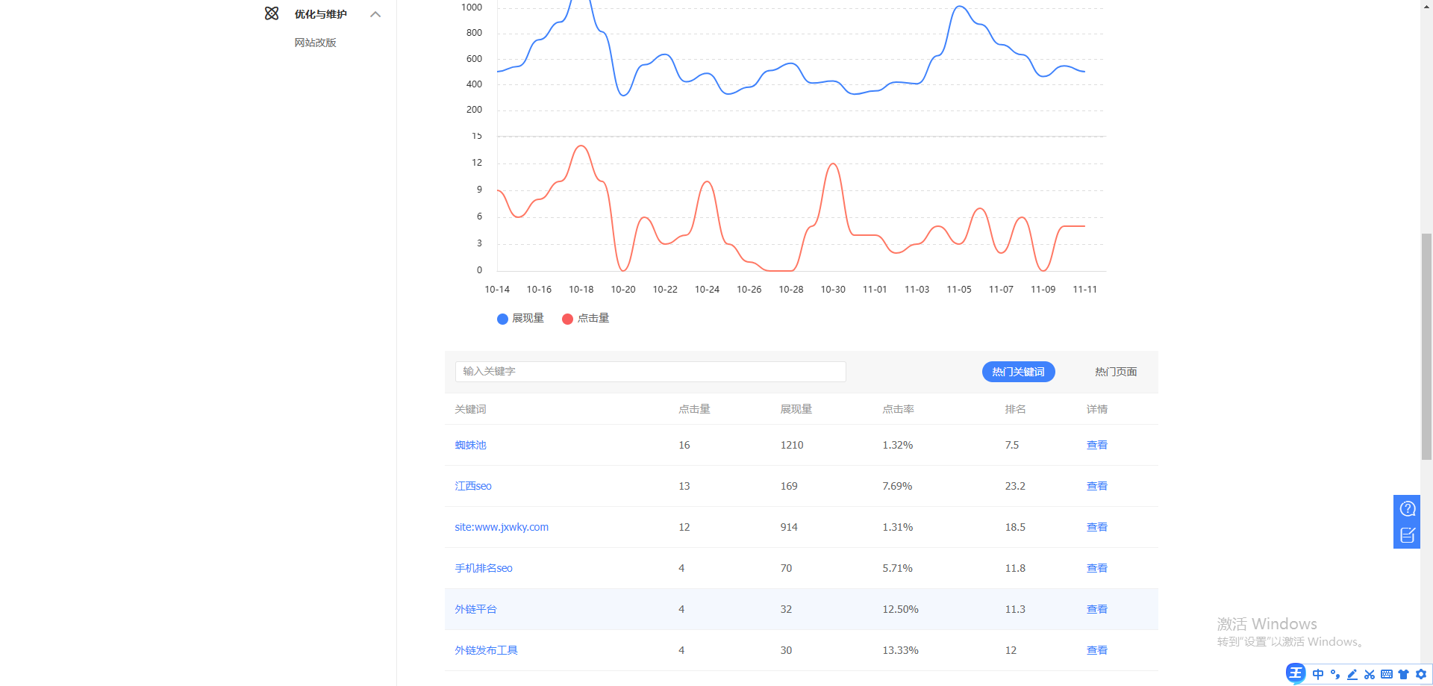This screenshot has width=1433, height=686.
Task: Focus the 输入关键字 search field
Action: [650, 372]
